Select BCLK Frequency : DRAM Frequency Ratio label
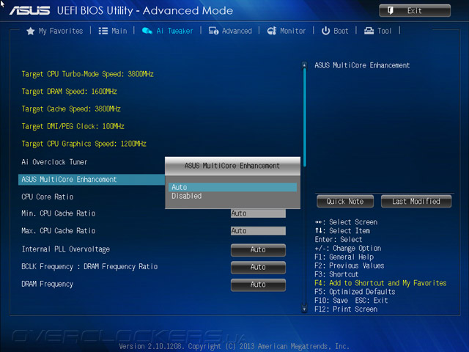This screenshot has width=469, height=352. 89,267
